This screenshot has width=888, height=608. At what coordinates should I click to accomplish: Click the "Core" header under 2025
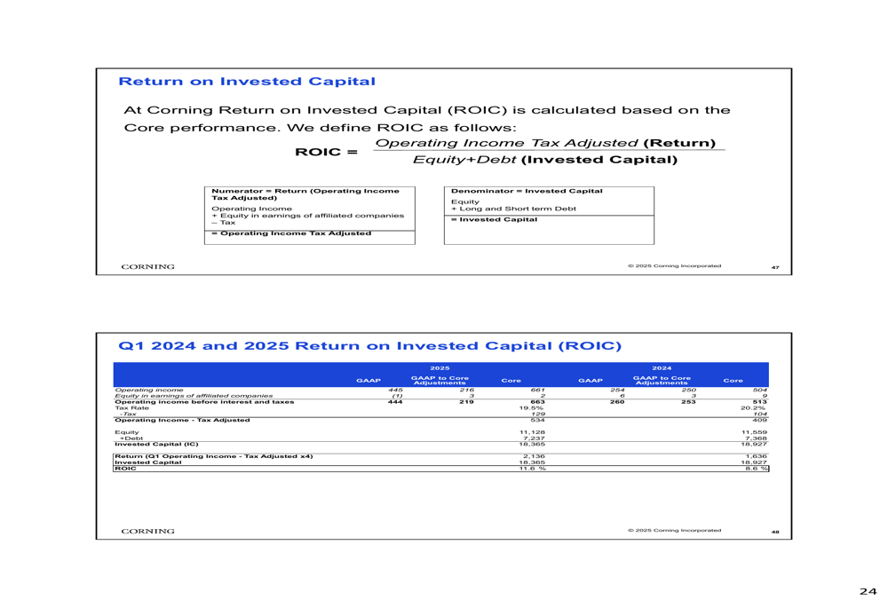click(x=511, y=381)
